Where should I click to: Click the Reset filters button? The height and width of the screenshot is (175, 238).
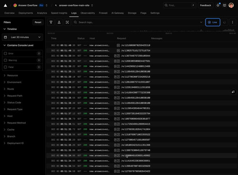point(38,22)
